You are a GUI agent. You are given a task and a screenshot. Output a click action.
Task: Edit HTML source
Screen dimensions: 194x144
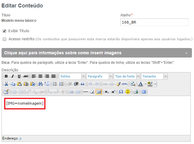124,84
